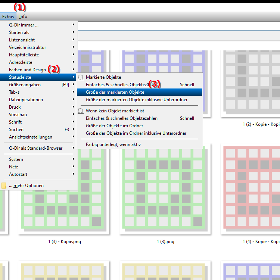Expand the Tab-s submenu
Image resolution: width=280 pixels, height=280 pixels.
point(39,92)
